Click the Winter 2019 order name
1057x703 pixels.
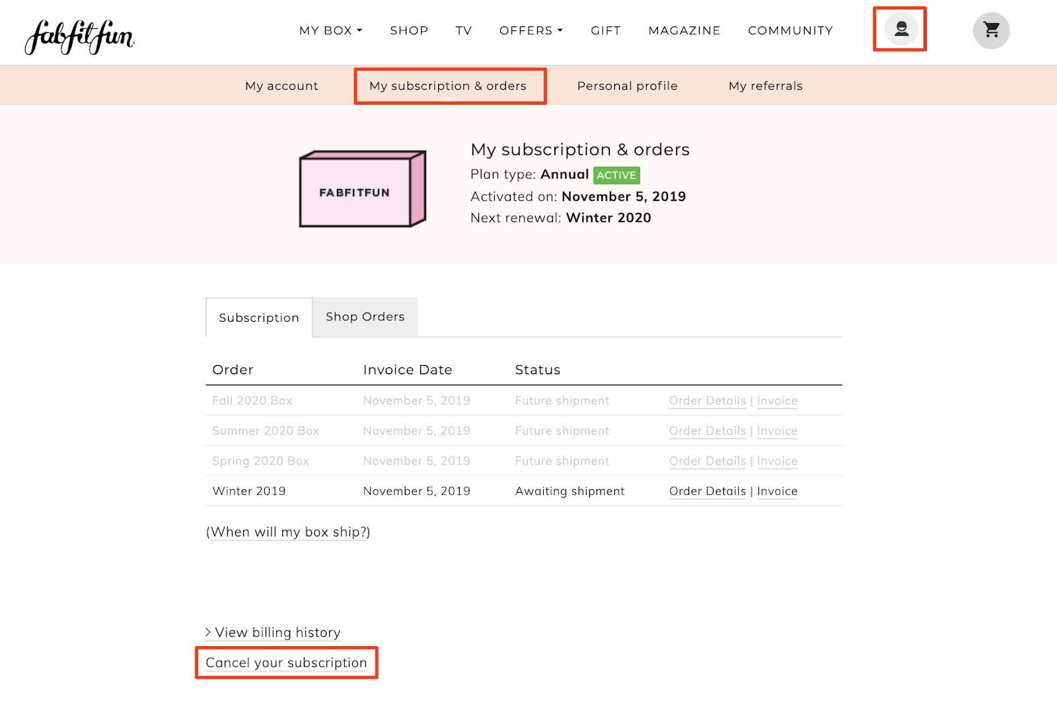[x=249, y=491]
